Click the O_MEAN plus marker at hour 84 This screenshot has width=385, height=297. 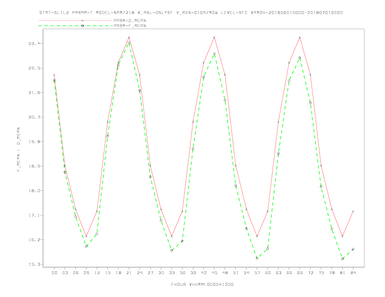353,211
